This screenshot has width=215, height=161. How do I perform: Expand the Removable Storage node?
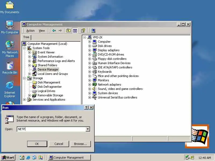tap(29, 95)
